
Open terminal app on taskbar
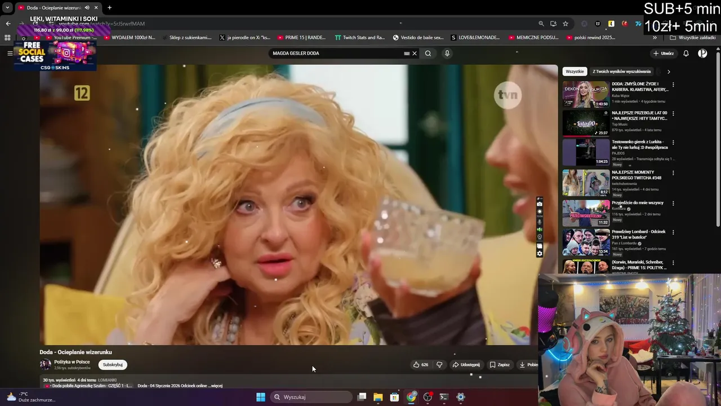click(444, 397)
